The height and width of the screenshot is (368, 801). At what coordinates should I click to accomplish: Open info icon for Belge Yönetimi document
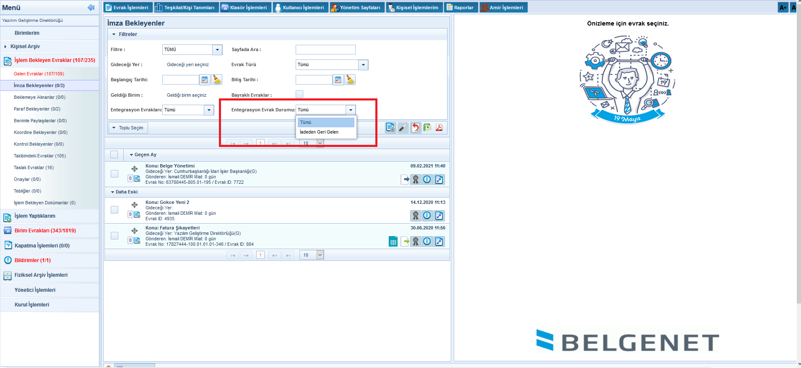tap(427, 180)
